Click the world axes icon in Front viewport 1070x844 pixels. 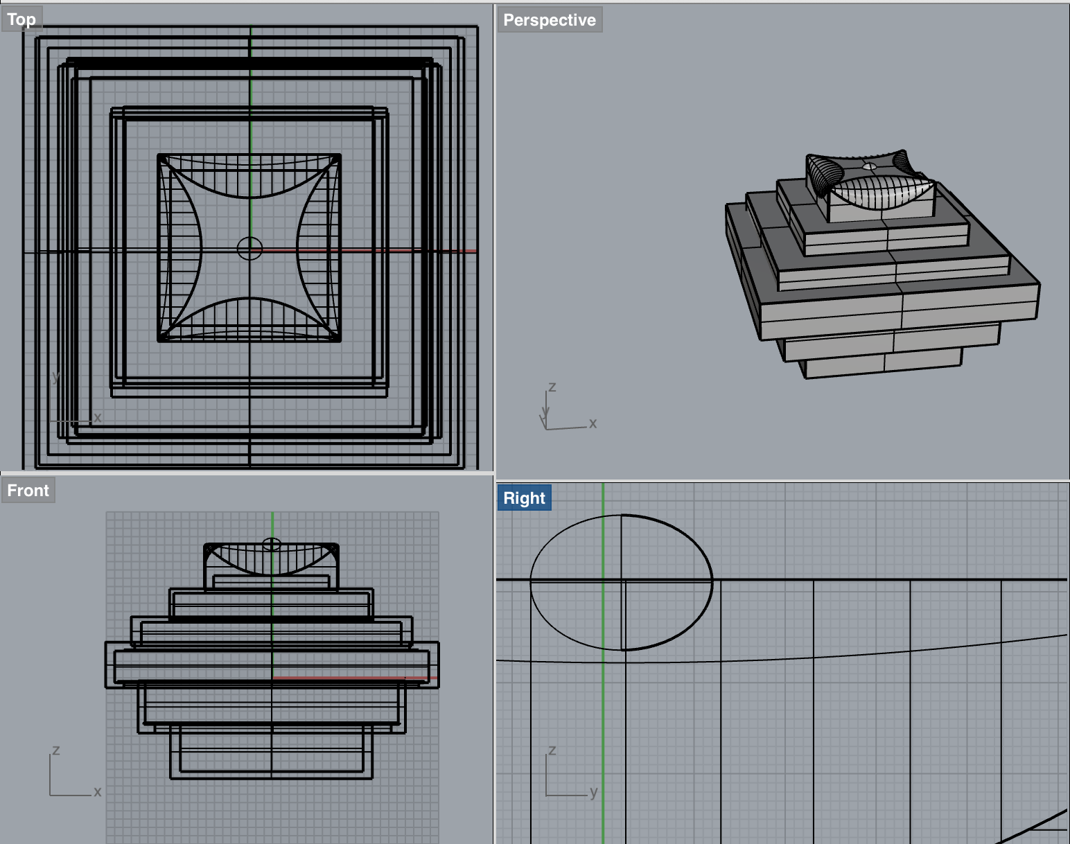tap(74, 773)
